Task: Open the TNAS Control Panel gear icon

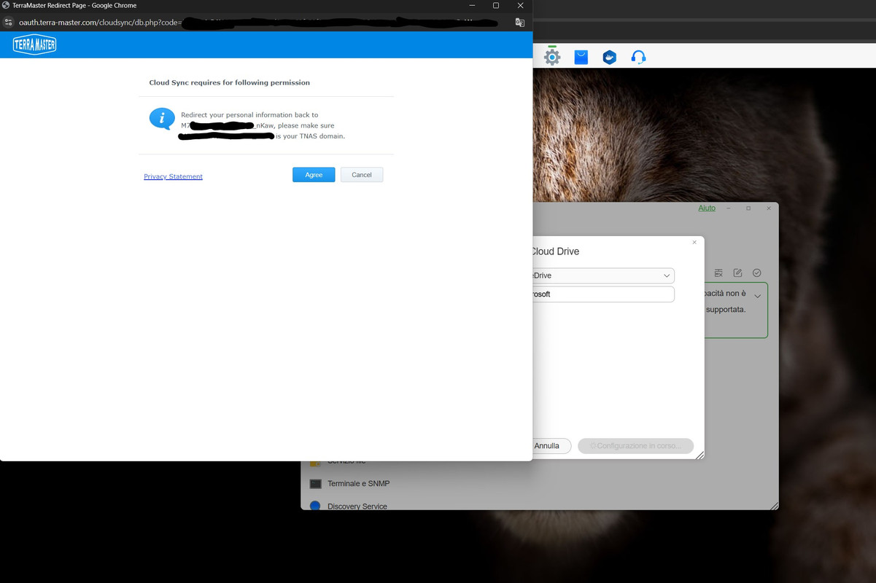Action: click(x=552, y=56)
